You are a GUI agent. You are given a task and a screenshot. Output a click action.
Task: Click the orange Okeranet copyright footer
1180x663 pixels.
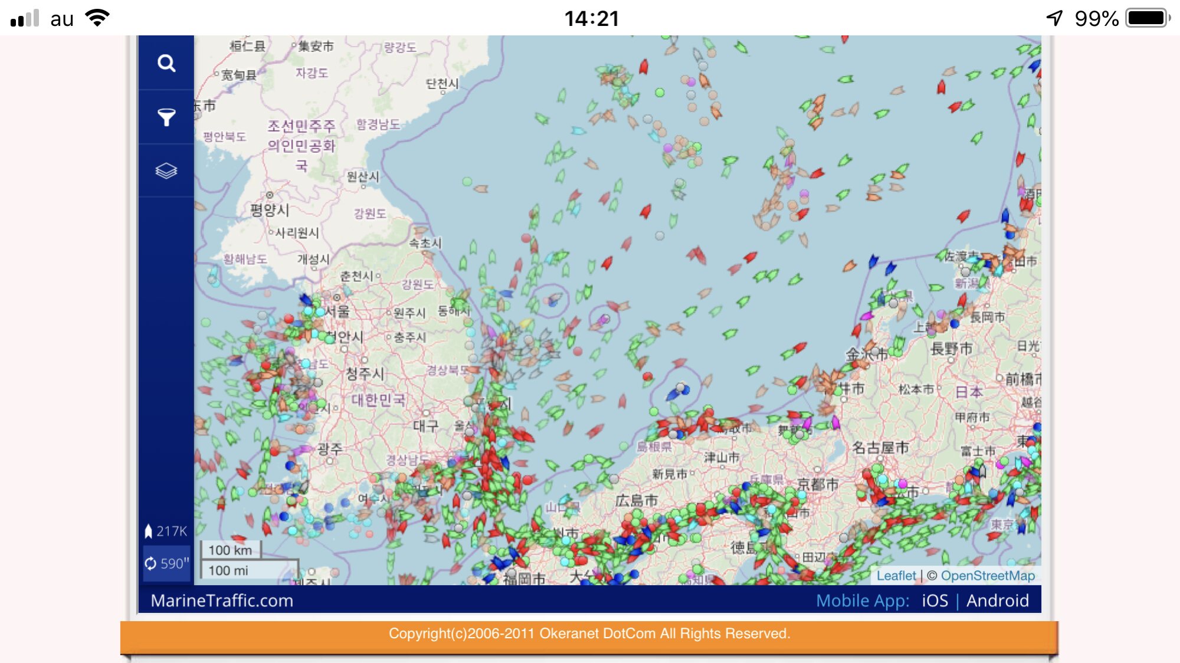[x=589, y=634]
